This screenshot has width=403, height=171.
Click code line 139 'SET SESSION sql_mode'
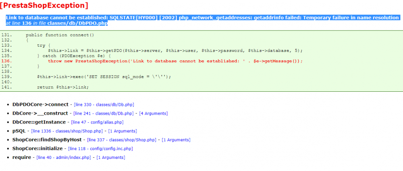(104, 77)
